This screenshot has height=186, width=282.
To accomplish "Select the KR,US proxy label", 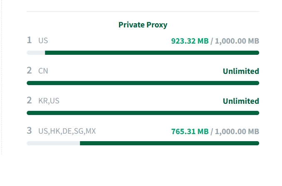I will 49,101.
